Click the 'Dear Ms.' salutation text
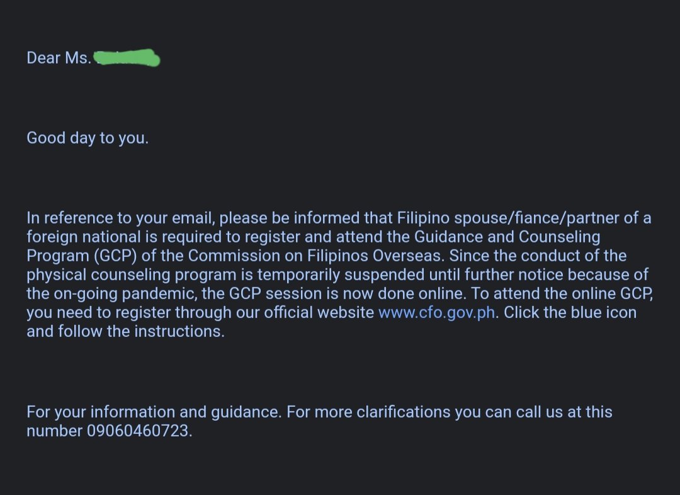 (x=59, y=58)
